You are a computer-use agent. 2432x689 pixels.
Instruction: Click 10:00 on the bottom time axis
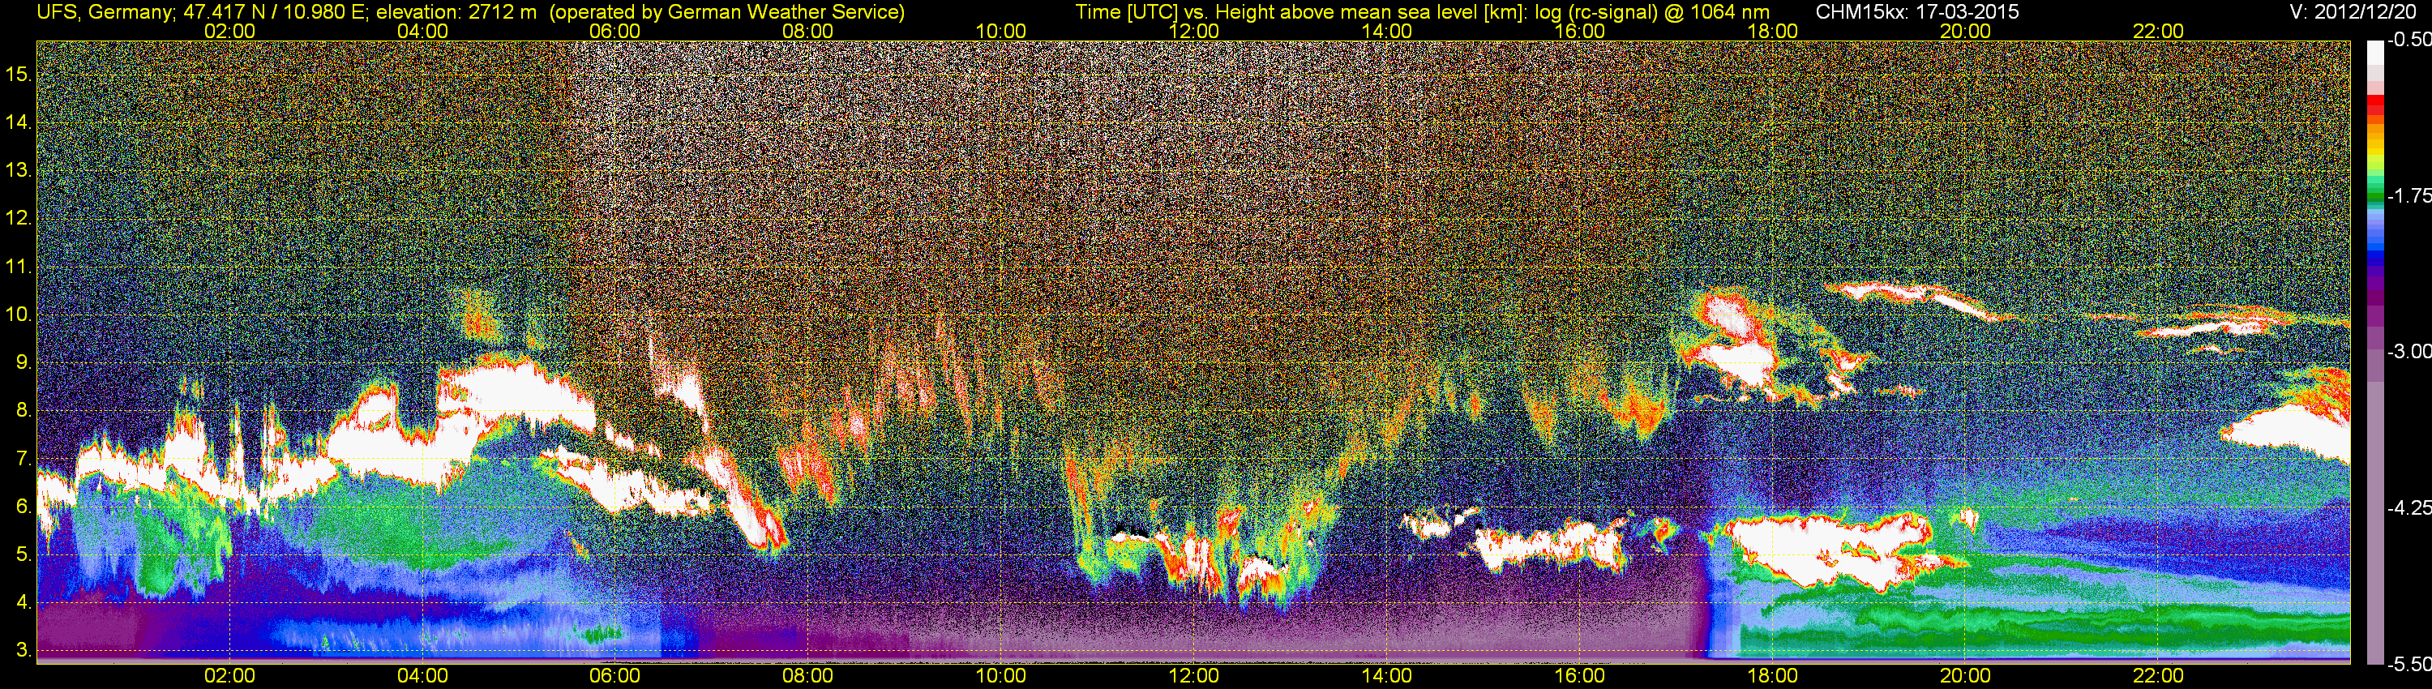tap(1000, 676)
